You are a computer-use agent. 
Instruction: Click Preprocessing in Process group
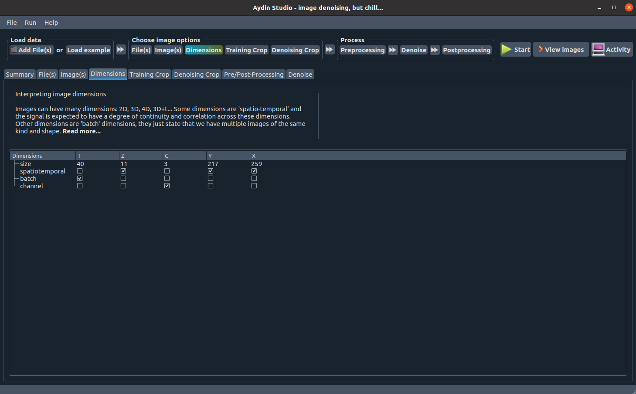[363, 50]
